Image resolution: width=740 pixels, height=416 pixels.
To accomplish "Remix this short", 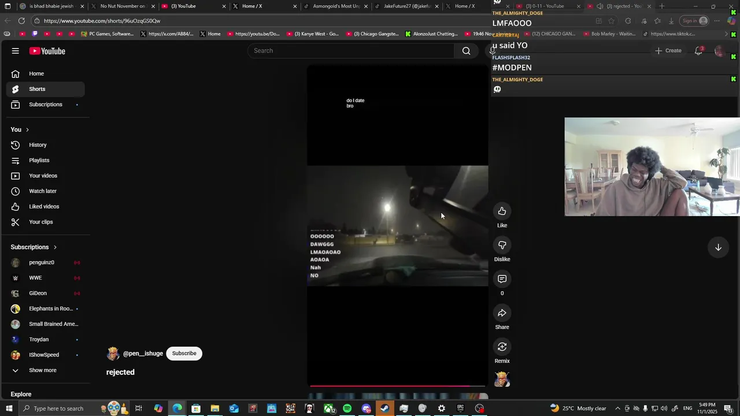I will 502,347.
